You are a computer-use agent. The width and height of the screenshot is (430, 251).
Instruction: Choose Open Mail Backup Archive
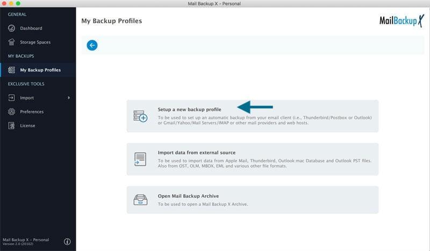(x=252, y=200)
